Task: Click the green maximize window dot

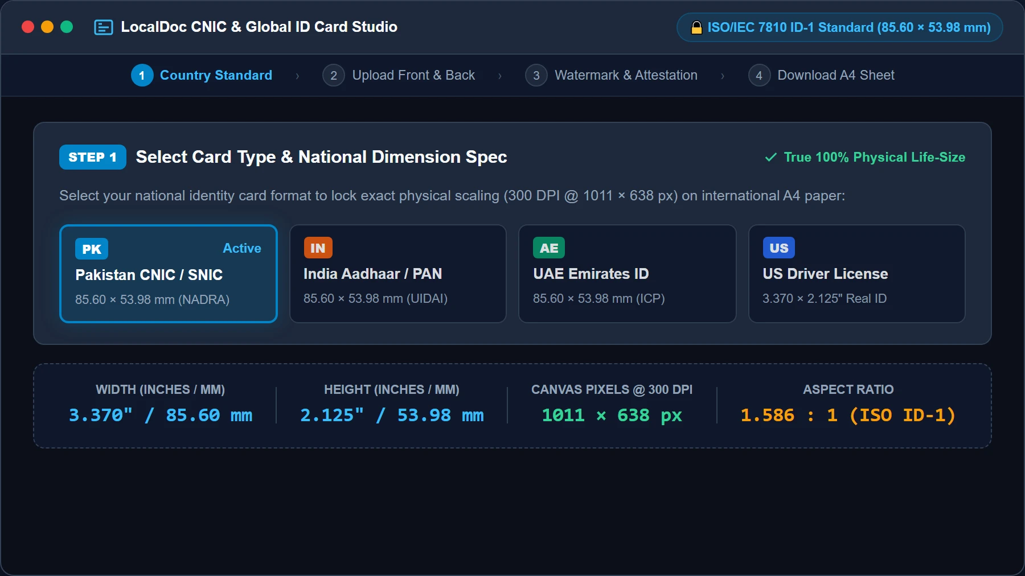Action: tap(67, 27)
